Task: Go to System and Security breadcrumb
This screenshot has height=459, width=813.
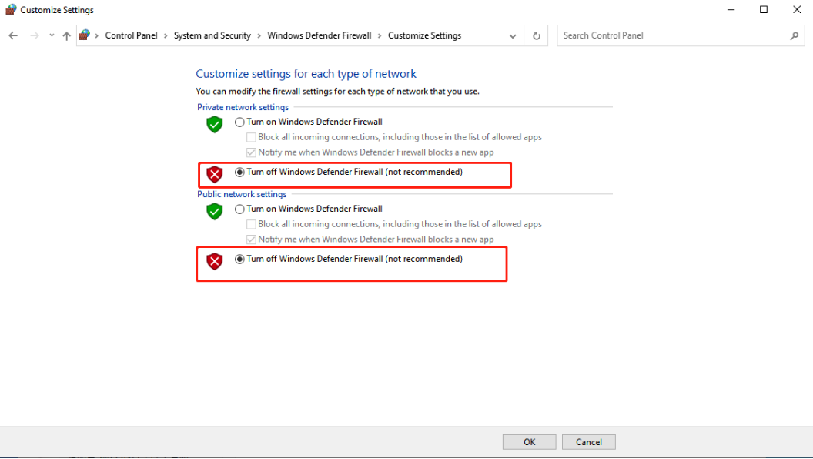Action: [x=212, y=35]
